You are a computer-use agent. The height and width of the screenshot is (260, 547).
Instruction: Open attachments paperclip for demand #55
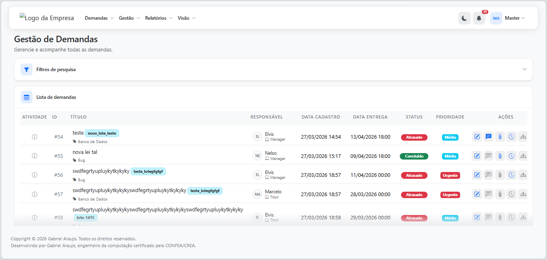tap(500, 156)
